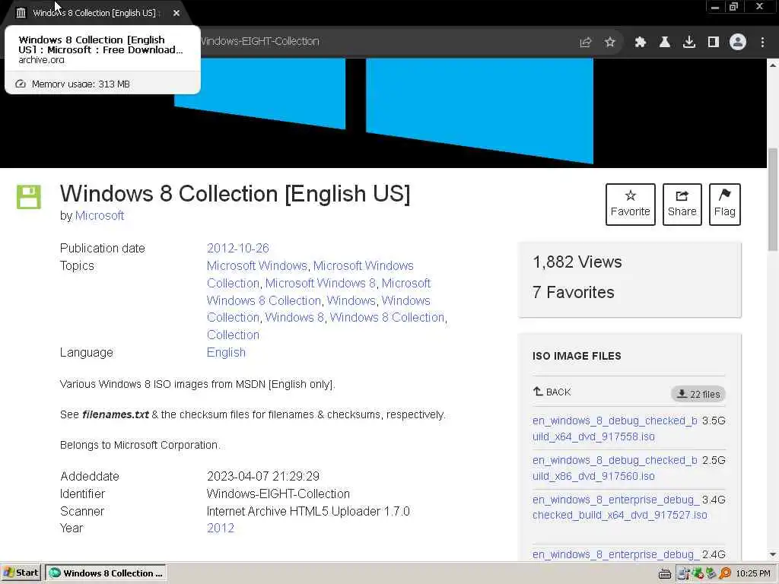Open the Windows Start button
The height and width of the screenshot is (584, 779).
coord(21,573)
